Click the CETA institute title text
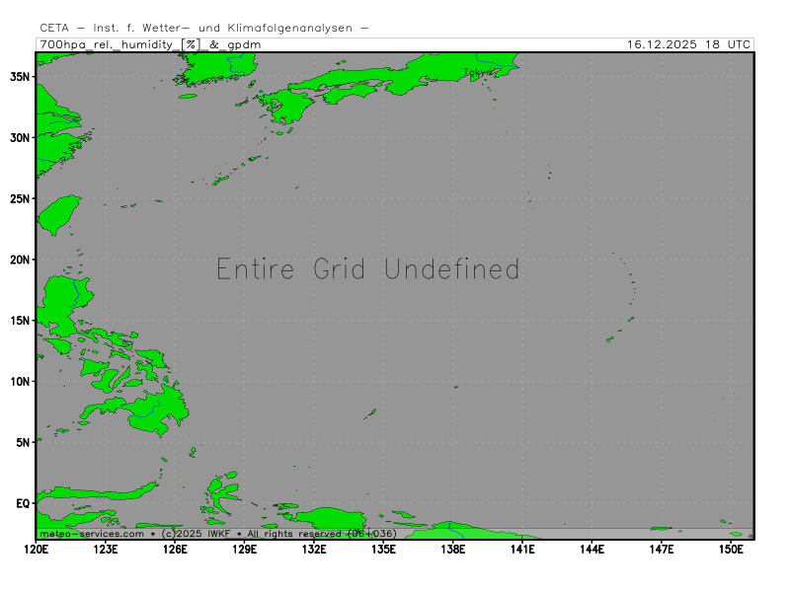The width and height of the screenshot is (790, 592). (x=204, y=28)
